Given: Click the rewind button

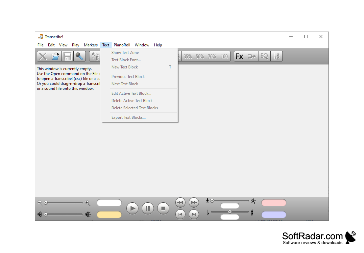Looking at the screenshot, I should (x=181, y=202).
